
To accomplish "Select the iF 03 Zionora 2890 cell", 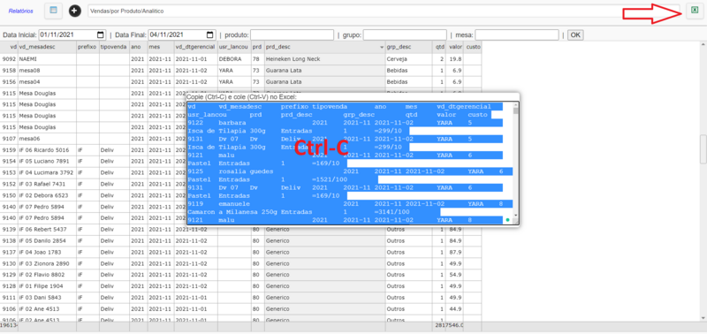I will click(47, 263).
